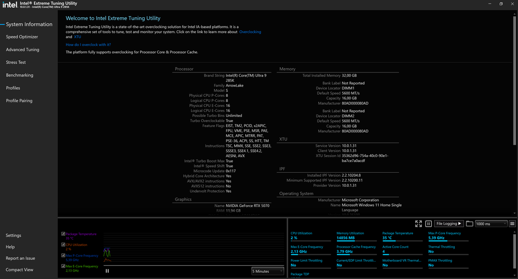This screenshot has width=518, height=279.
Task: Click the Intel logo in the title bar
Action: 10,4
